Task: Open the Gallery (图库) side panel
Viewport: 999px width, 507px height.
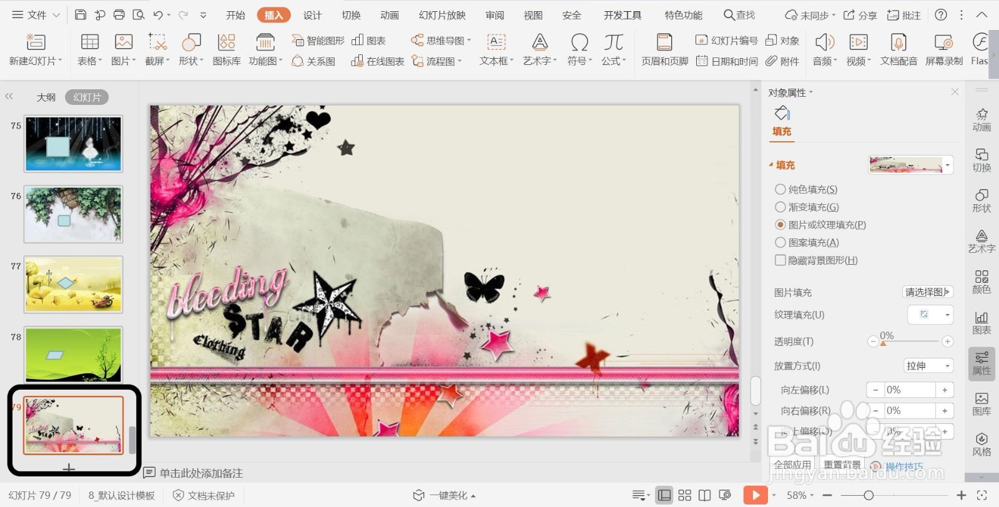Action: tap(982, 403)
